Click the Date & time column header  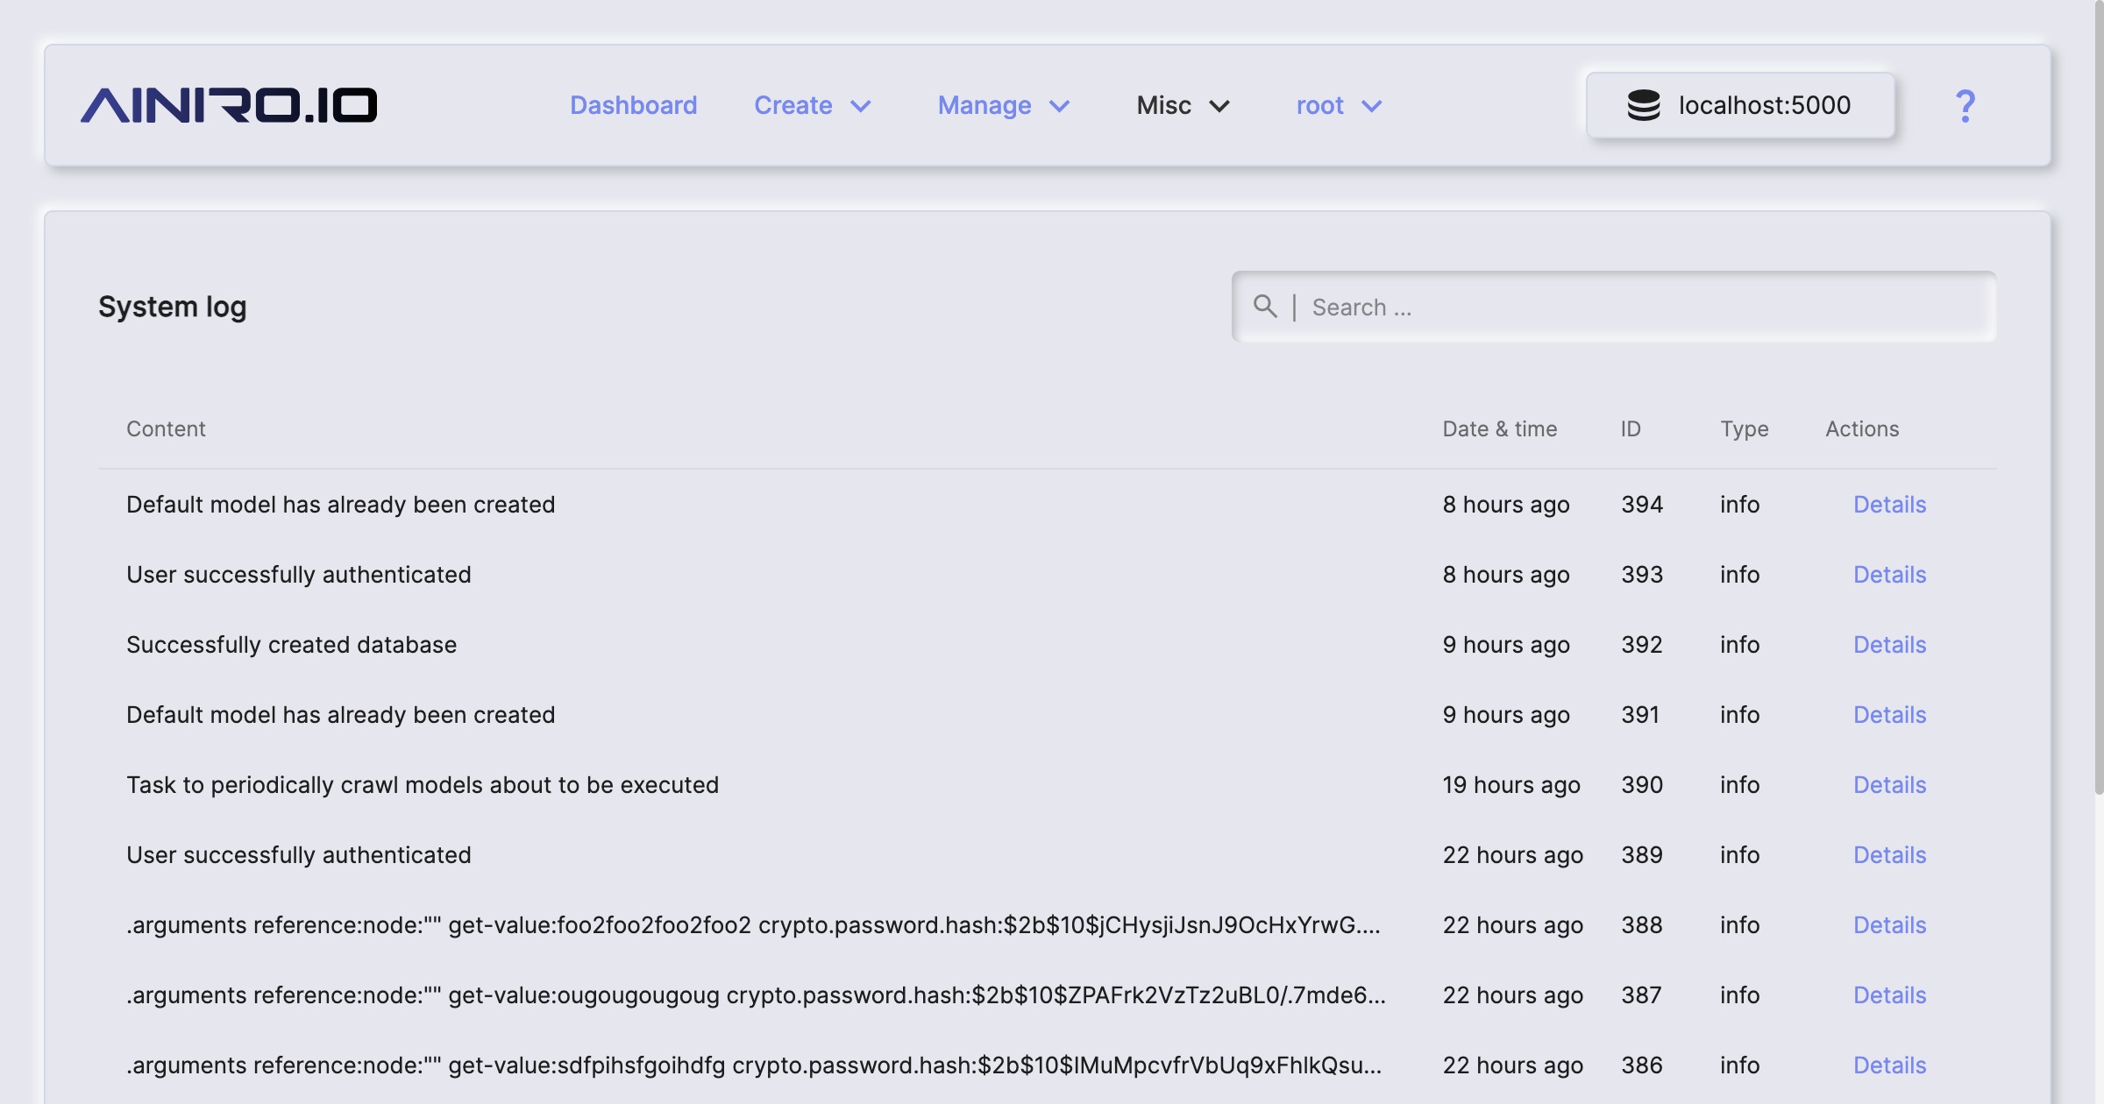tap(1499, 428)
